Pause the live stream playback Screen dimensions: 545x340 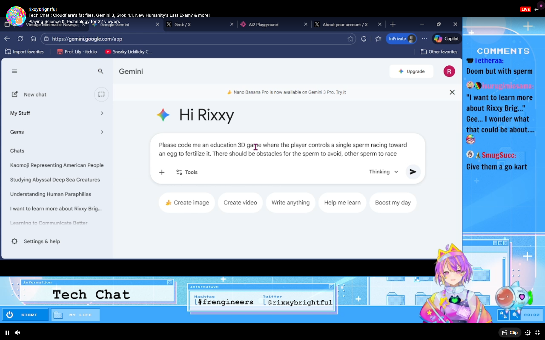[7, 333]
